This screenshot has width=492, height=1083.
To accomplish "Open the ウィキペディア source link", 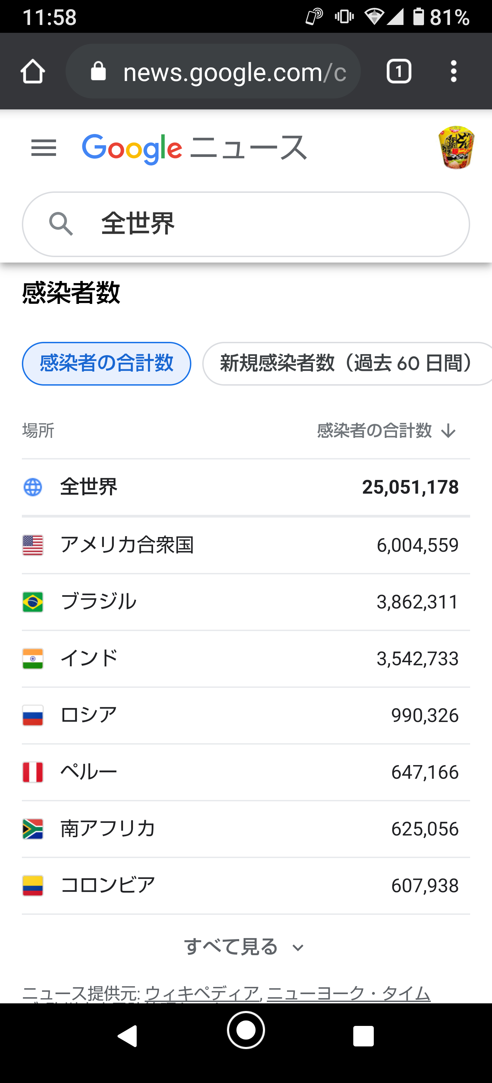I will [202, 993].
